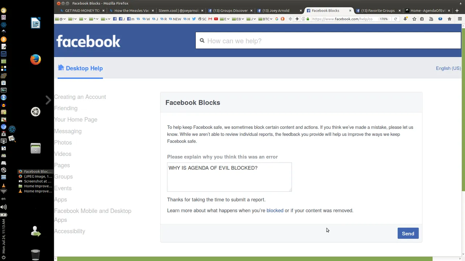465x261 pixels.
Task: Open the LibreOffice Writer launcher icon
Action: point(36,23)
